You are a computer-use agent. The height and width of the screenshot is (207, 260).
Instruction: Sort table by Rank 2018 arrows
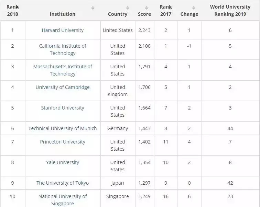tap(18, 7)
